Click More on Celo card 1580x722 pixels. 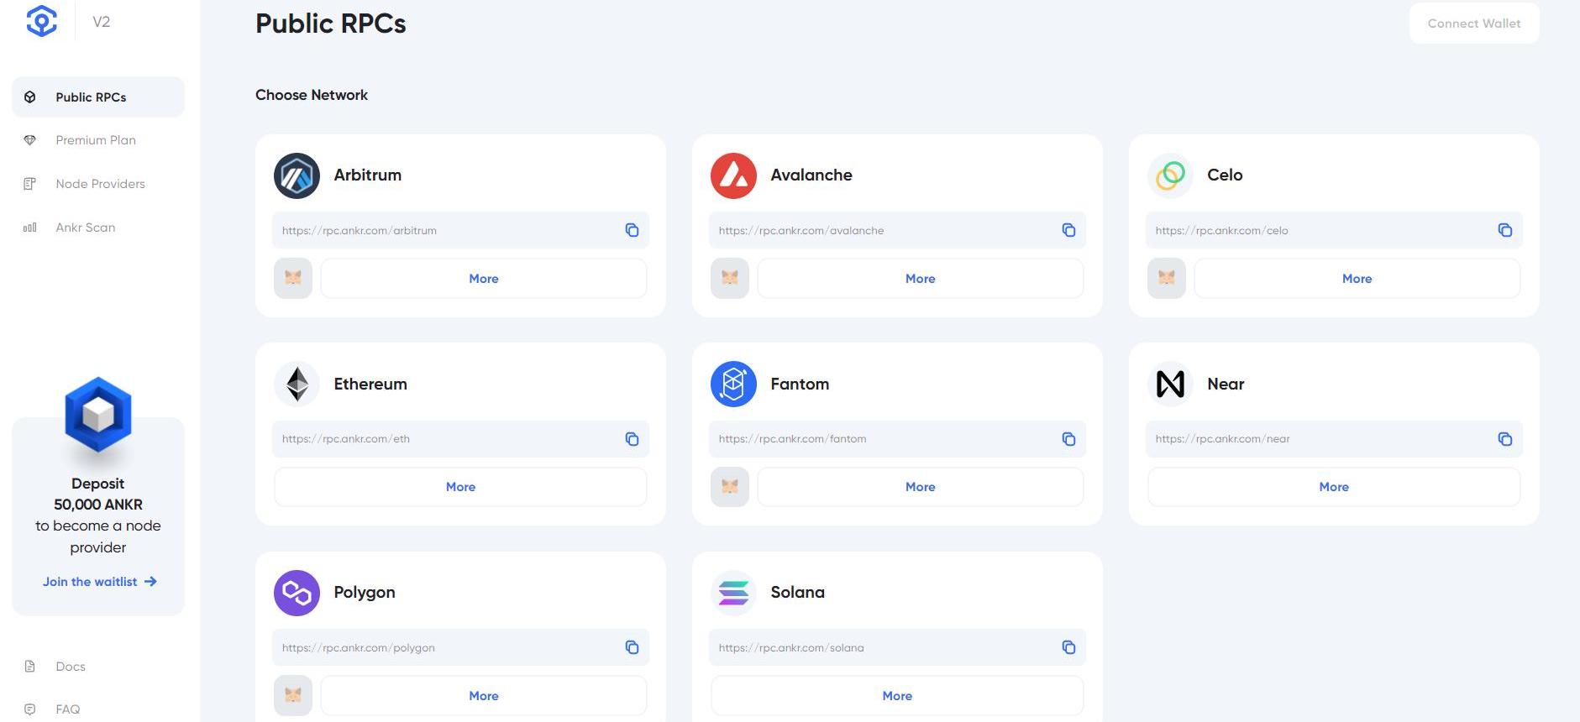tap(1357, 278)
